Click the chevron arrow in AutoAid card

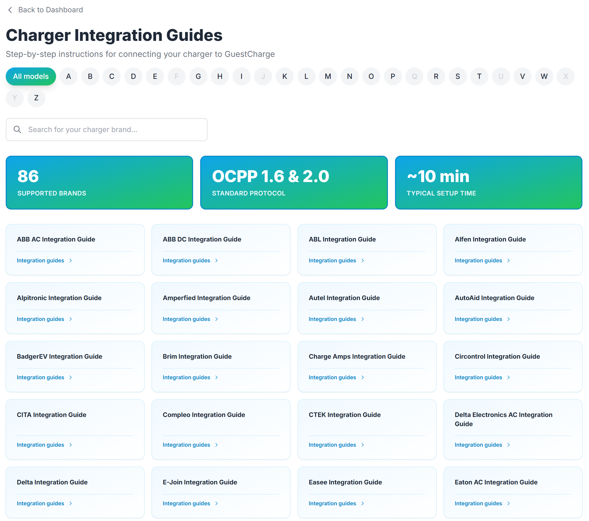coord(509,319)
